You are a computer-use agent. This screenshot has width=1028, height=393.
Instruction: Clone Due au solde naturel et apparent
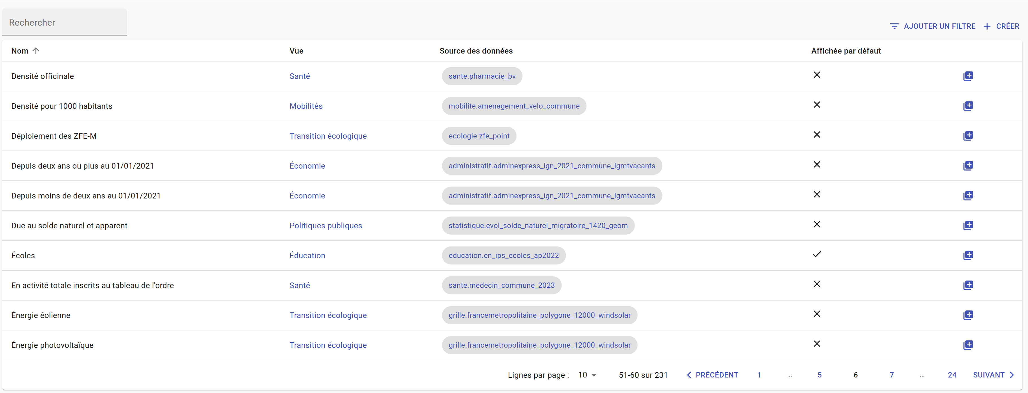(968, 226)
